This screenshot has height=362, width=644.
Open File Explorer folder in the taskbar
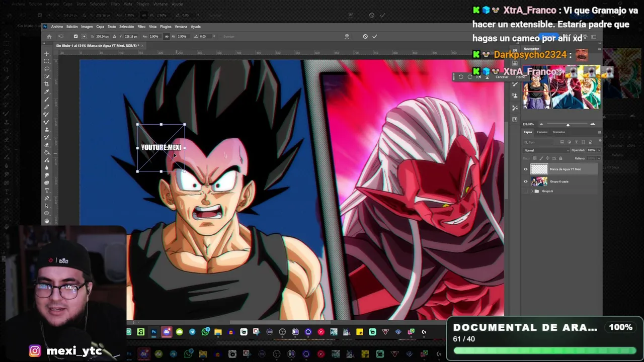click(x=218, y=332)
